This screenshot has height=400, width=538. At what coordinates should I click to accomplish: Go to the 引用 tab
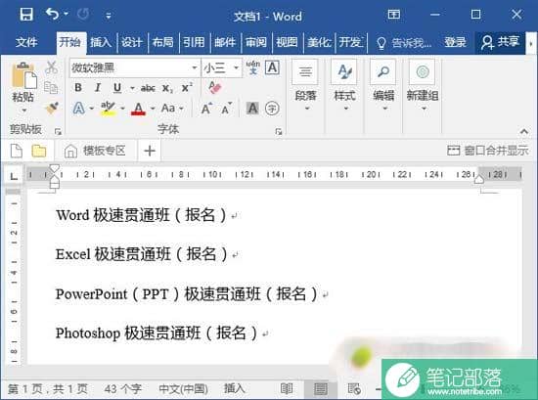[x=194, y=42]
